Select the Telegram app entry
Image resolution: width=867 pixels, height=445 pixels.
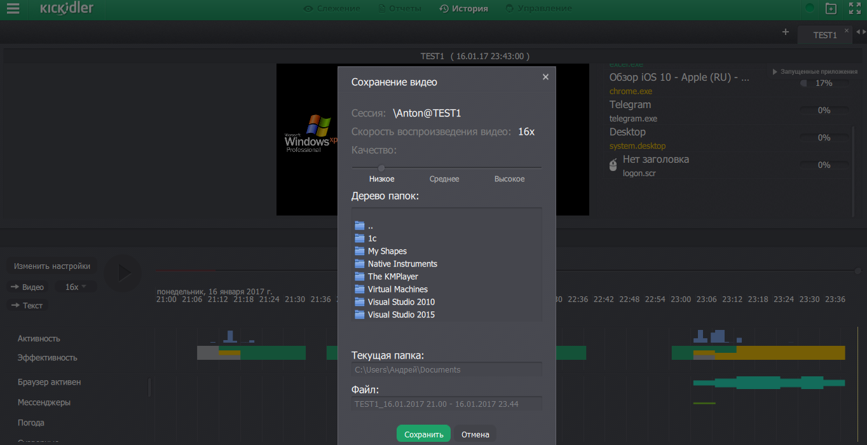(630, 104)
